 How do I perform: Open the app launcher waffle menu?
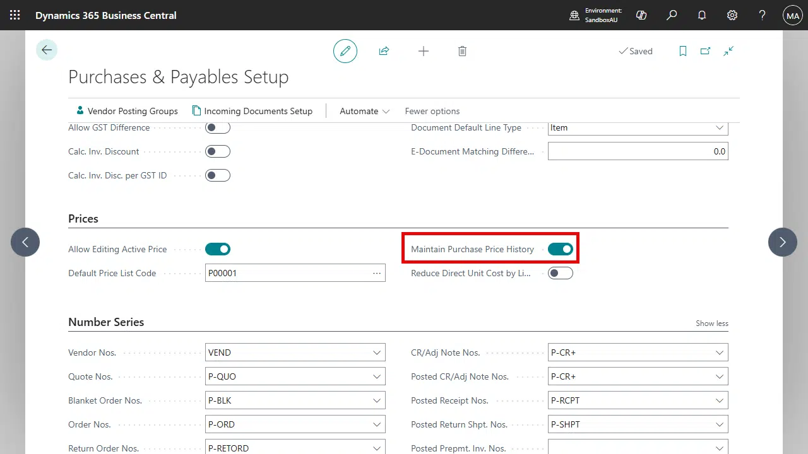pos(15,15)
